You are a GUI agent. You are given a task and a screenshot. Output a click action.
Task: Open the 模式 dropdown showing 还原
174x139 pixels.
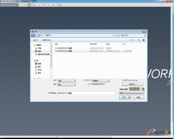point(66,81)
